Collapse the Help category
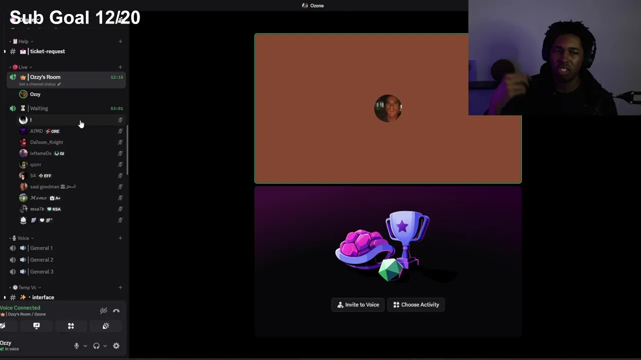Image resolution: width=641 pixels, height=360 pixels. tap(22, 41)
